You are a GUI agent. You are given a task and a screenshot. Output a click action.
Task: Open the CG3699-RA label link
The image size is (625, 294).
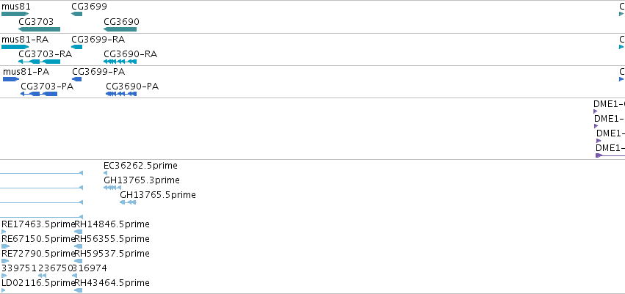98,40
